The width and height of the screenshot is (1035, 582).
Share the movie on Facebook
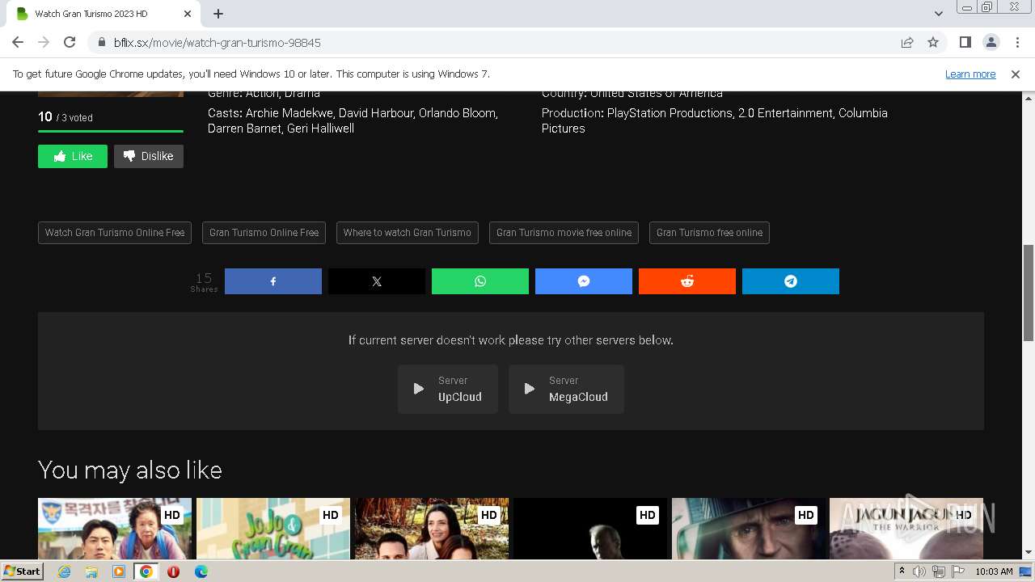(x=273, y=281)
